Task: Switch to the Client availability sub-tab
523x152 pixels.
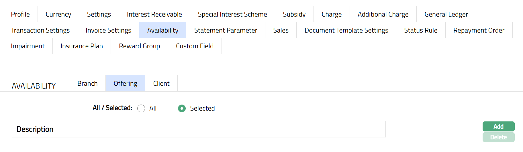Action: [161, 83]
